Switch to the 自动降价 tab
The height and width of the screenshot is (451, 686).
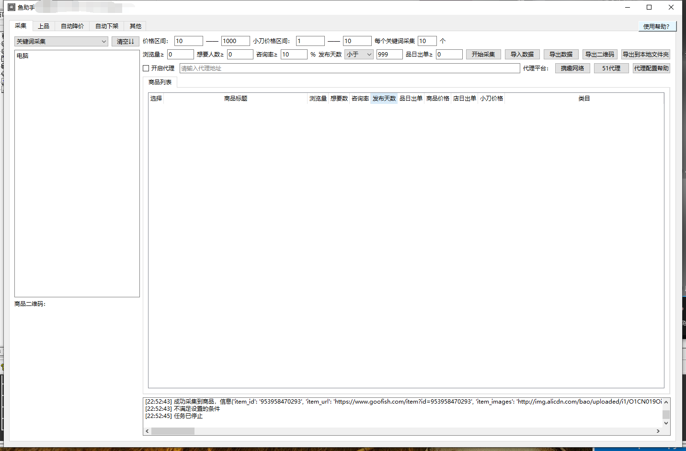click(x=72, y=26)
